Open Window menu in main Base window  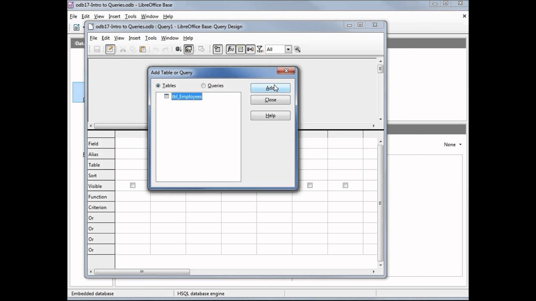point(149,16)
